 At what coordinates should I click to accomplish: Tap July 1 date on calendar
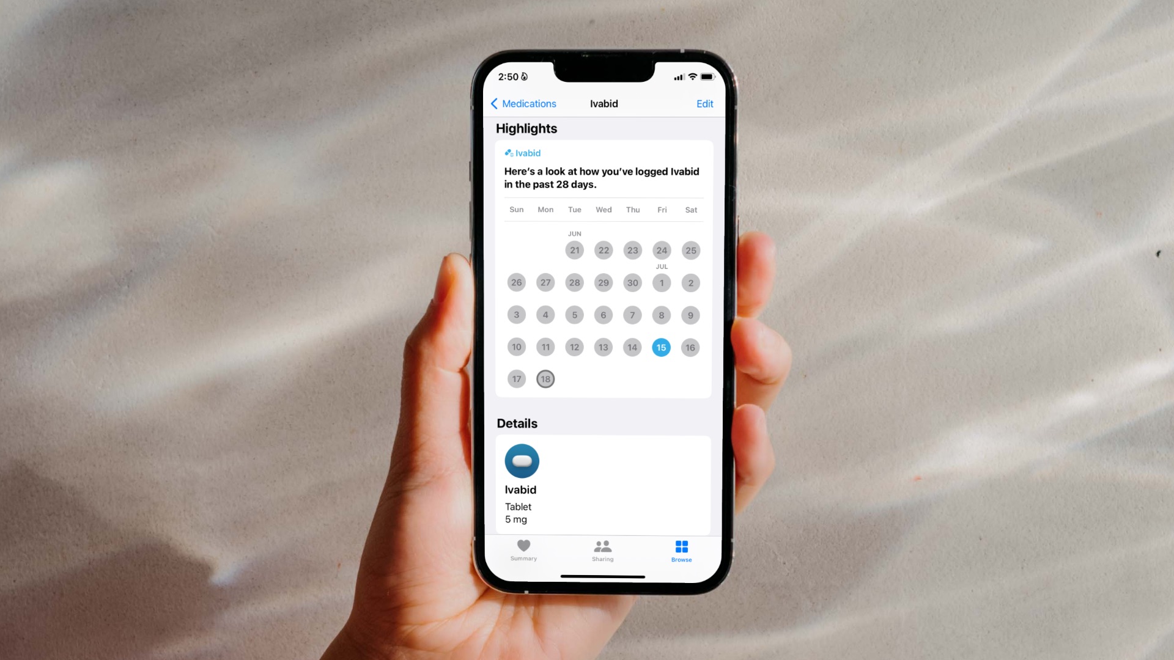[661, 282]
